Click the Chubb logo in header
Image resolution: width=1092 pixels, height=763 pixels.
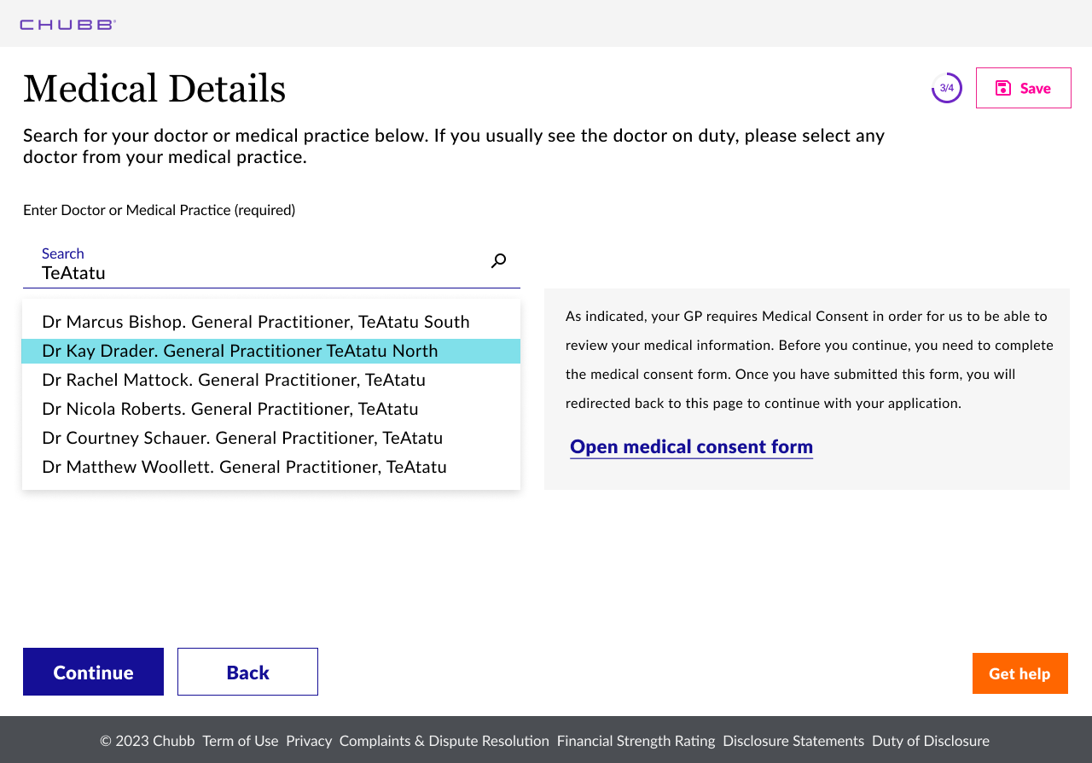67,25
